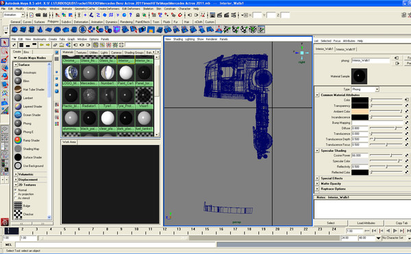
Task: Click the question mark help icon
Action: pyautogui.click(x=131, y=15)
